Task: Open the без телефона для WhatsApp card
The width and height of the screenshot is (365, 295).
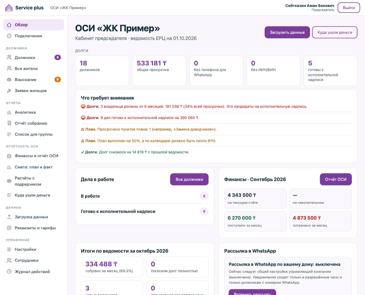Action: pos(216,71)
